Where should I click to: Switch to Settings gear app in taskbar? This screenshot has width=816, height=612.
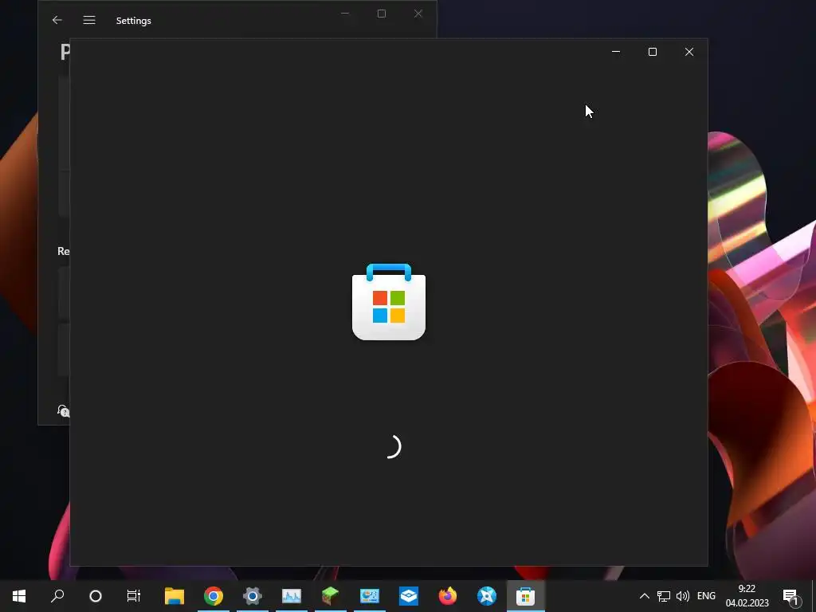pyautogui.click(x=253, y=596)
